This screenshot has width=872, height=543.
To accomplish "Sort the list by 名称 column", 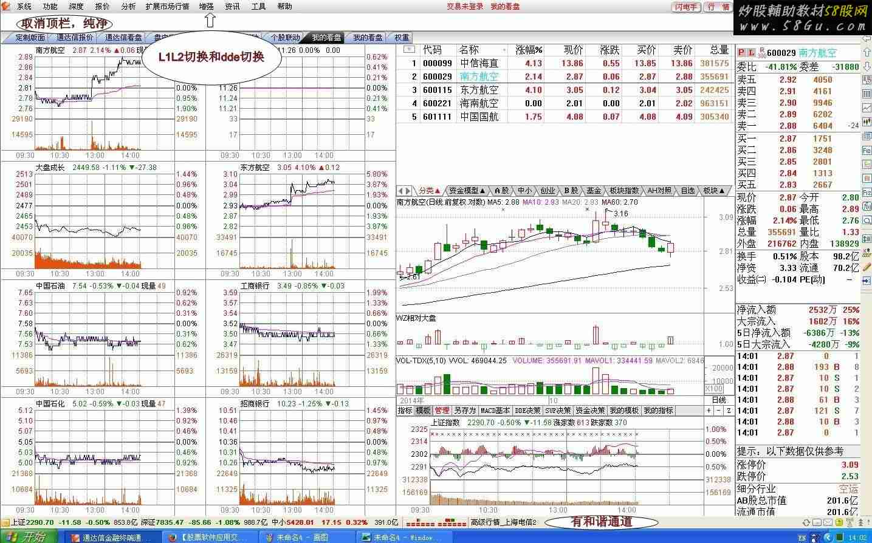I will tap(469, 50).
